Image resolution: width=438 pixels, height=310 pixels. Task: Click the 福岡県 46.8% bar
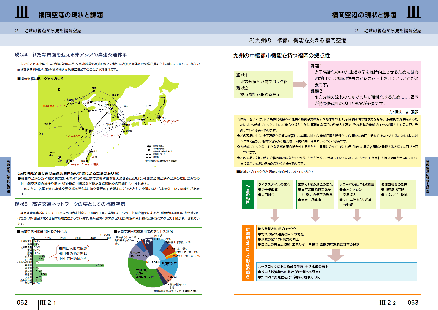click(x=69, y=265)
